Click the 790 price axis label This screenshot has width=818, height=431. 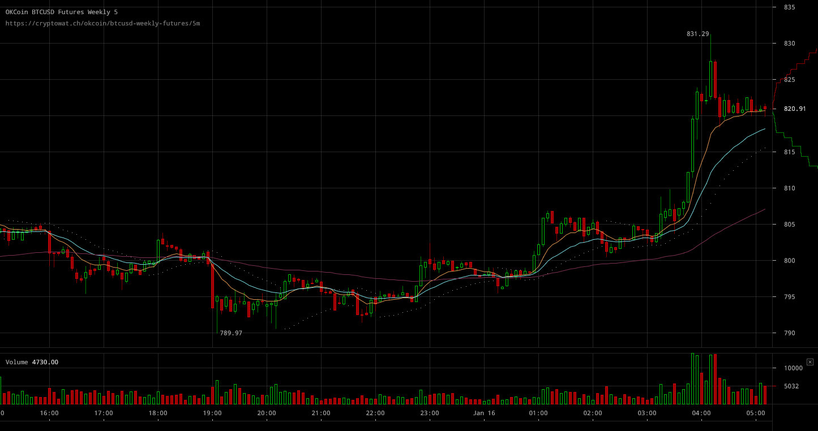coord(790,333)
